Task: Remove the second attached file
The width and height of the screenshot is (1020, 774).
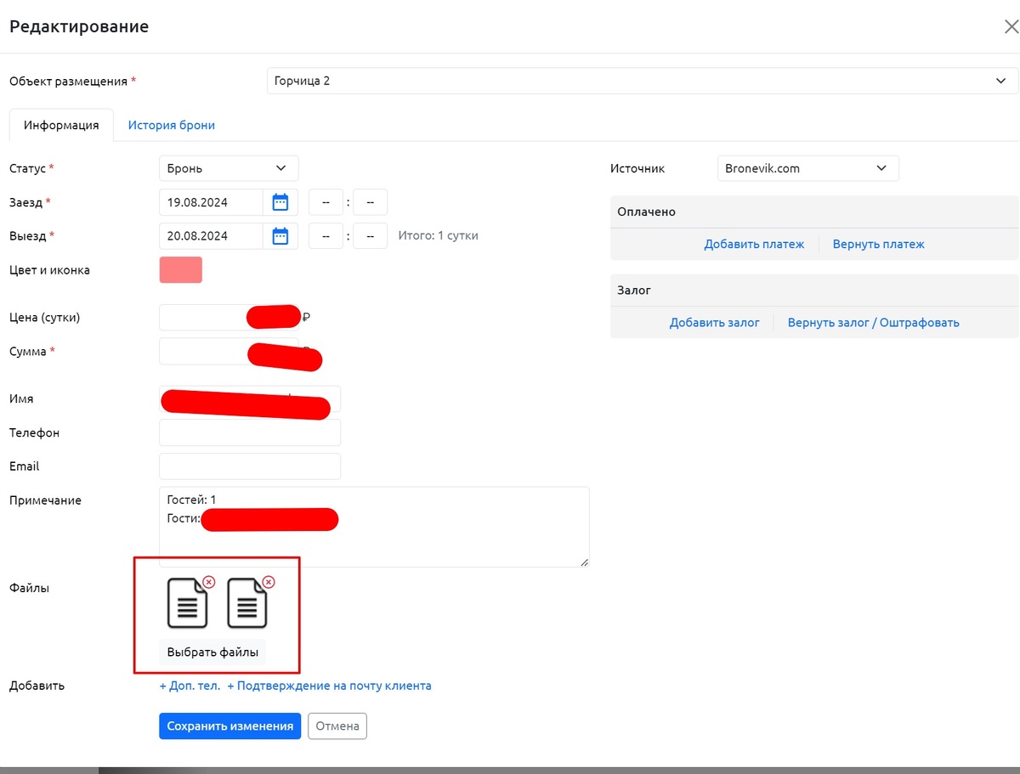Action: pyautogui.click(x=269, y=582)
